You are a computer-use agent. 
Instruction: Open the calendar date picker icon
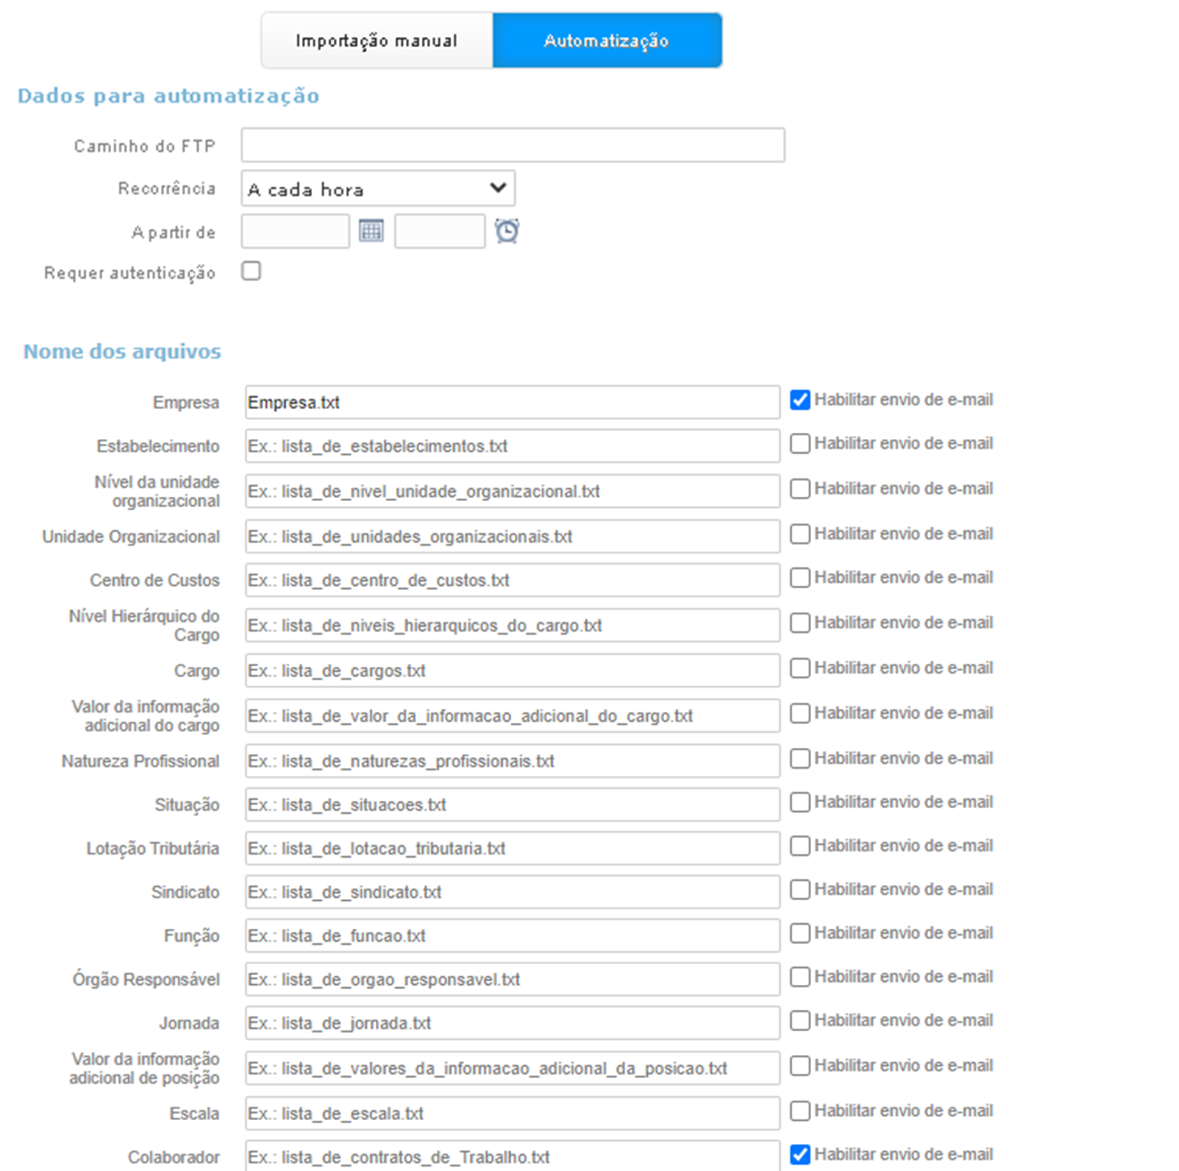[x=371, y=231]
